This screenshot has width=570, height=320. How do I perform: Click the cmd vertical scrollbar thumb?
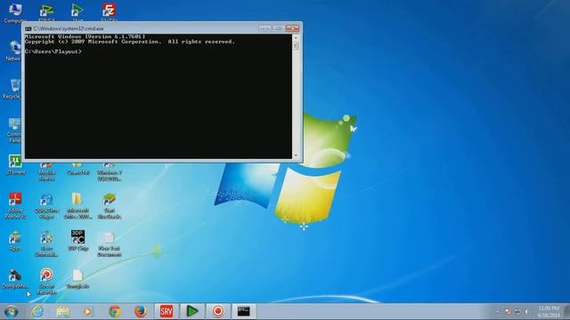click(x=296, y=45)
